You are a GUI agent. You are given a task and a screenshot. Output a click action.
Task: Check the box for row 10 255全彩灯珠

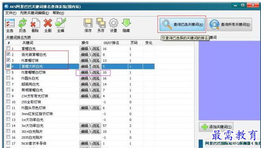[8, 101]
